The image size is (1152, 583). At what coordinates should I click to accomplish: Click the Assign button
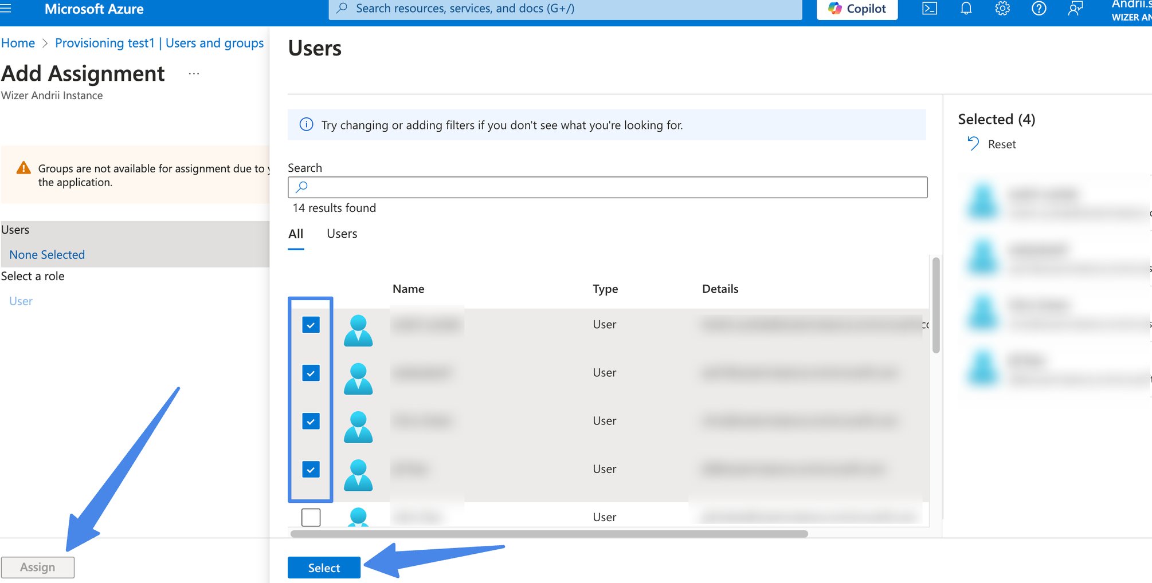[38, 567]
